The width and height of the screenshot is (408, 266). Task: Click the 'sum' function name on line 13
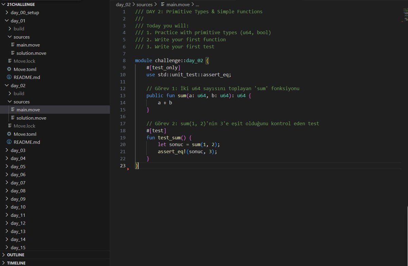(x=182, y=96)
